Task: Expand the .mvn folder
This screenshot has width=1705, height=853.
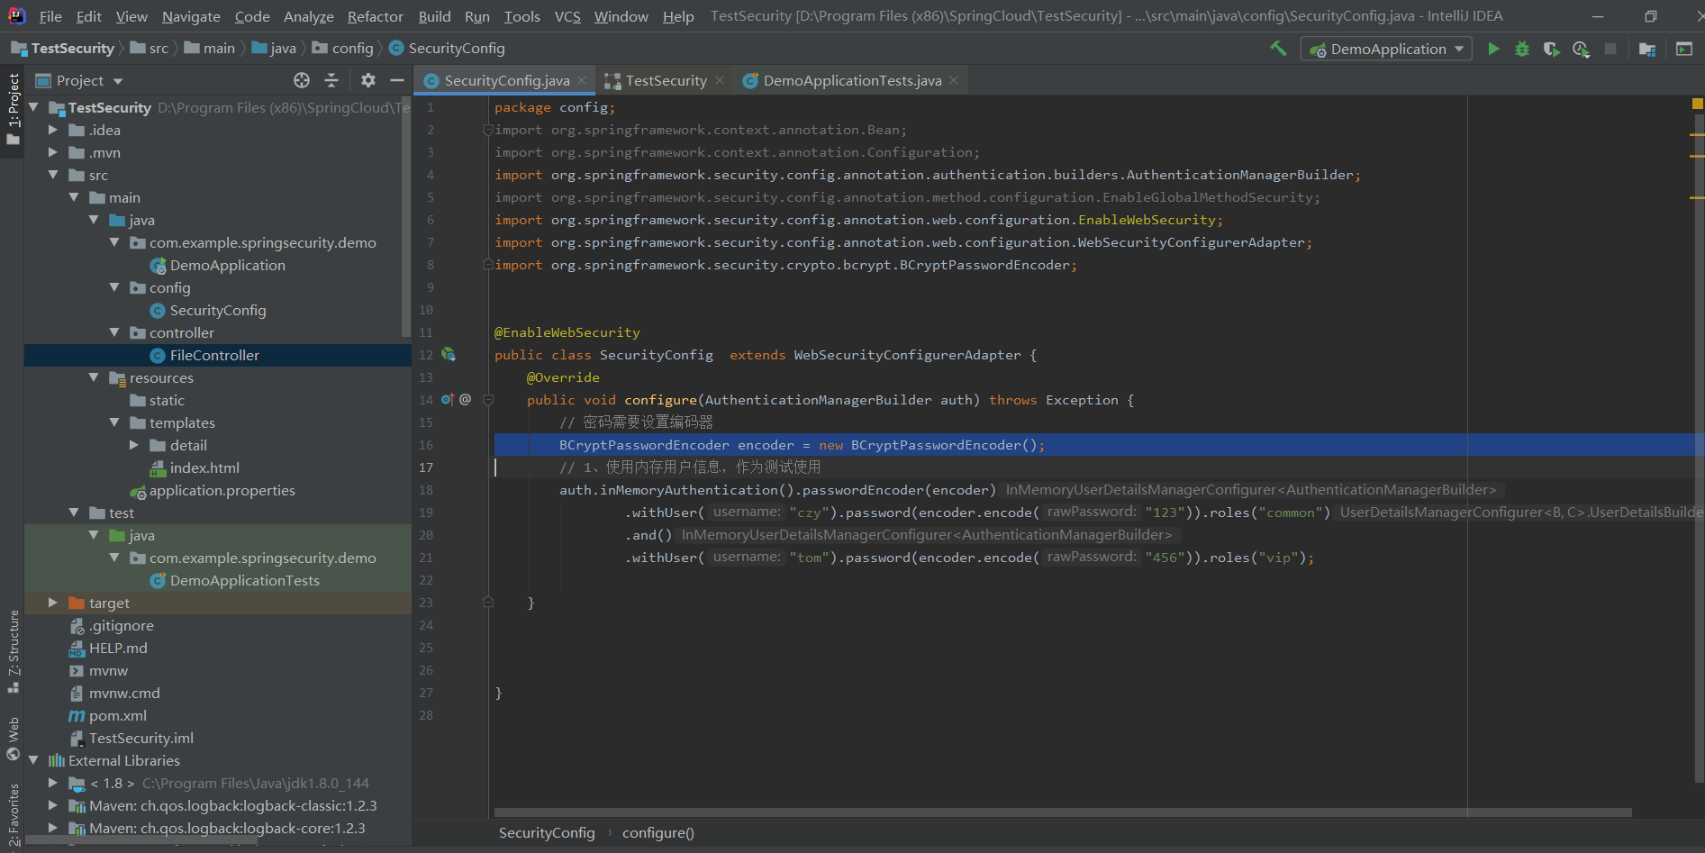Action: [53, 152]
